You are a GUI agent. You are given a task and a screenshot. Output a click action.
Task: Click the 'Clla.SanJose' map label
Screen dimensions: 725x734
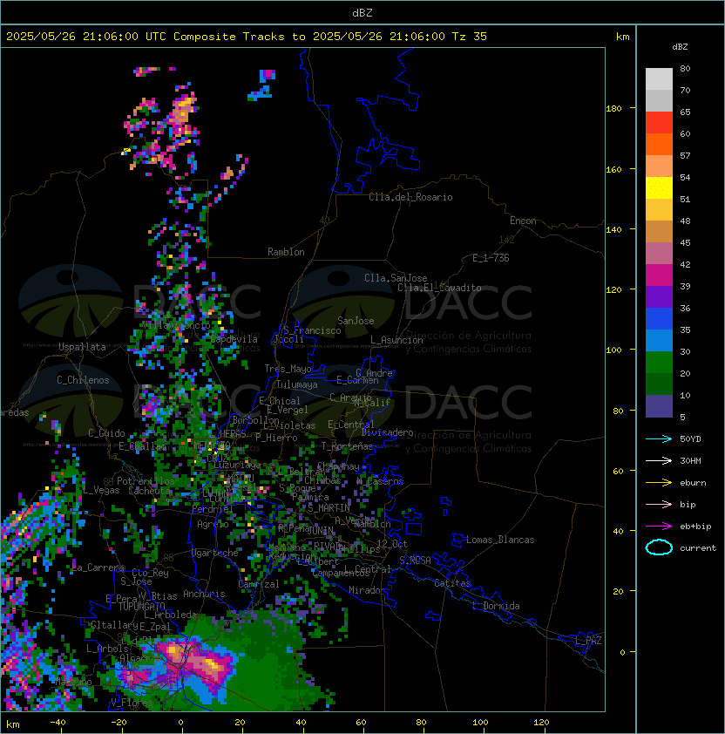click(x=396, y=278)
